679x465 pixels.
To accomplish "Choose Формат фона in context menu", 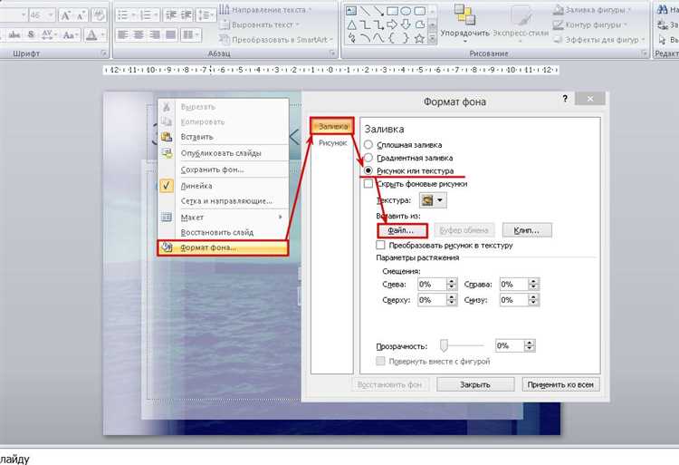I will (x=223, y=247).
